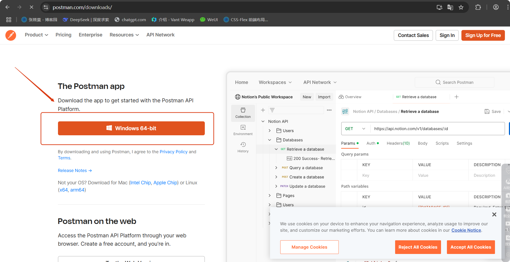The width and height of the screenshot is (510, 262).
Task: Open the browser extensions puzzle icon
Action: pos(478,7)
